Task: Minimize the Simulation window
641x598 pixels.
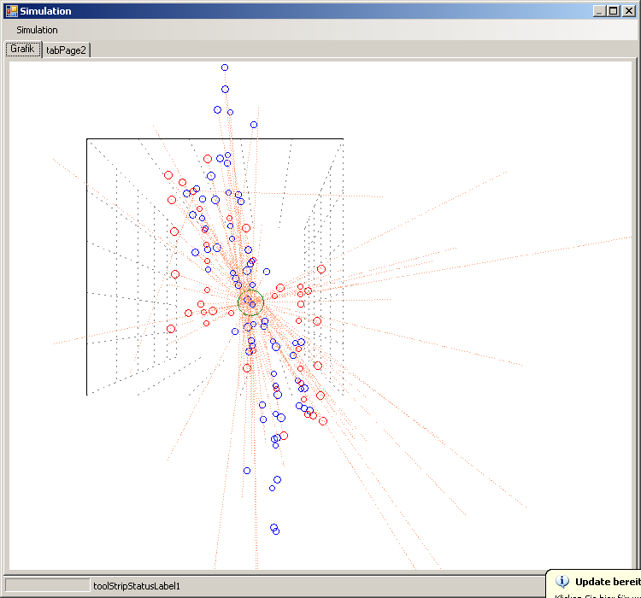Action: pyautogui.click(x=599, y=11)
